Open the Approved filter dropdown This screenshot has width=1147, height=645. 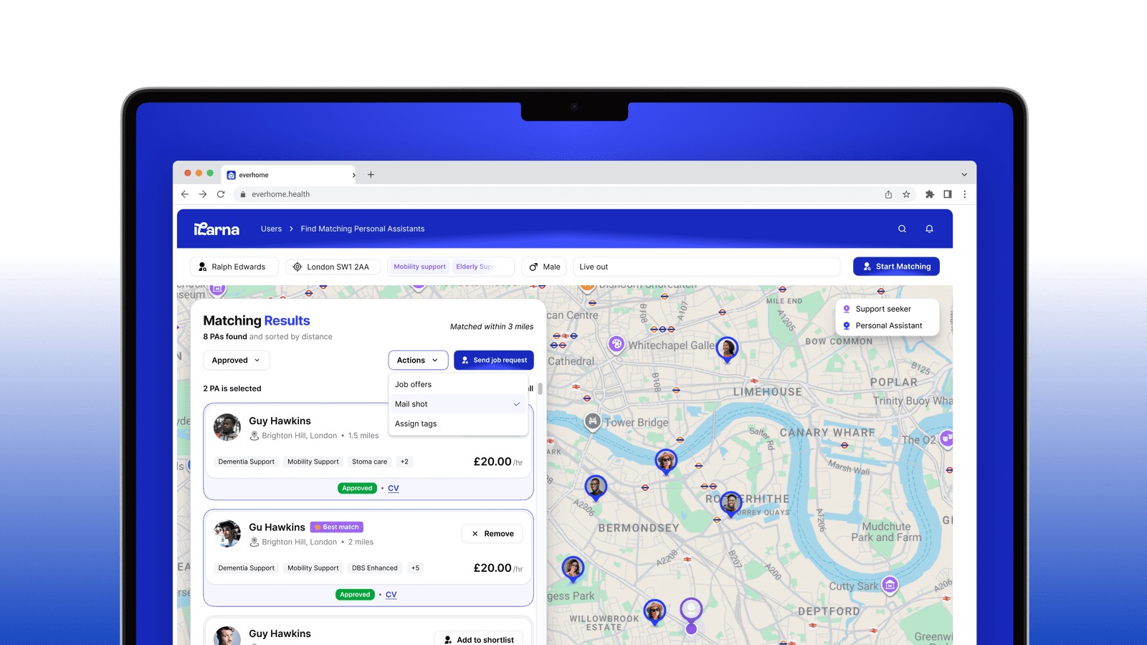click(x=237, y=360)
